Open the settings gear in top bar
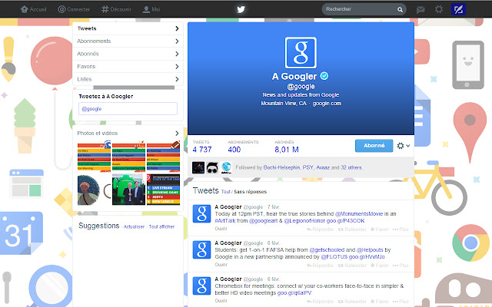492x307 pixels. (x=439, y=9)
